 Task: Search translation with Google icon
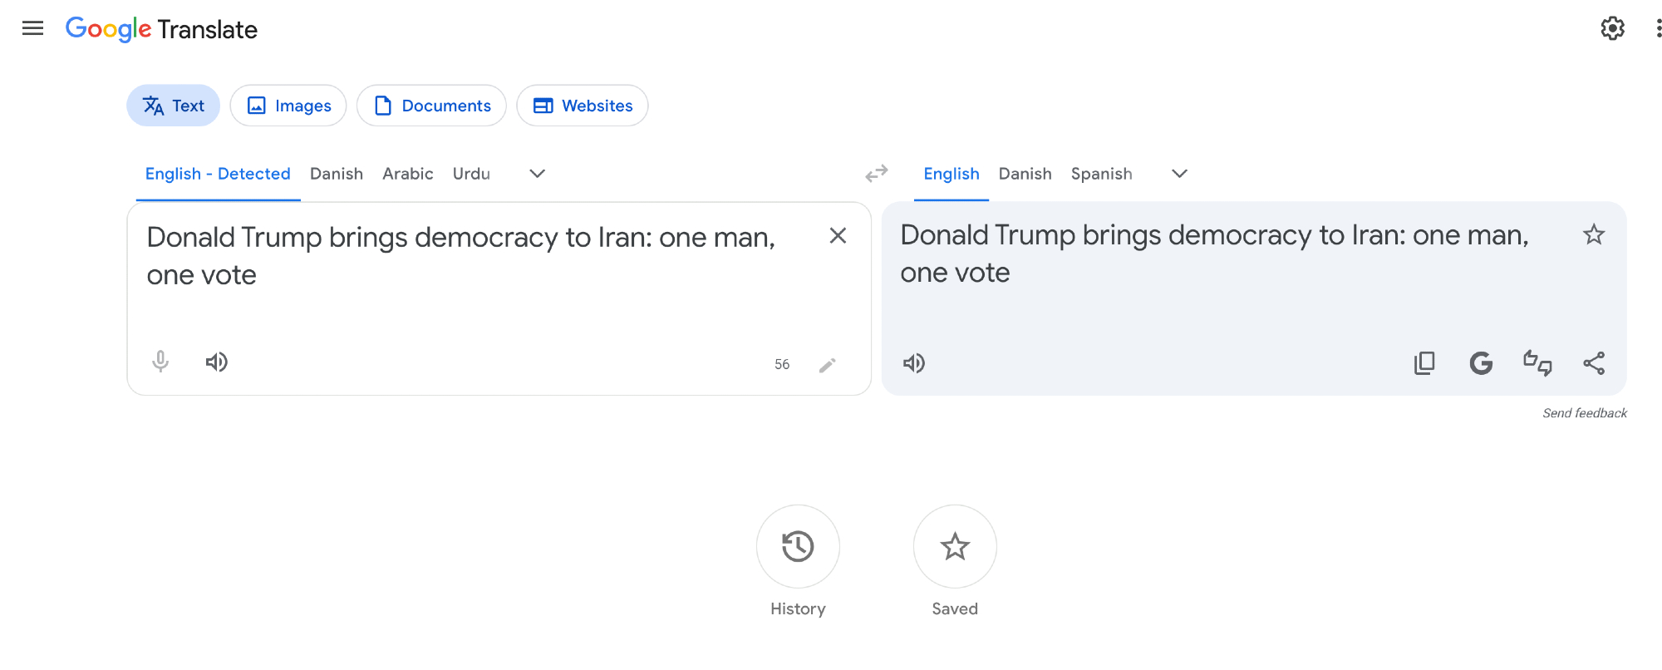1481,363
